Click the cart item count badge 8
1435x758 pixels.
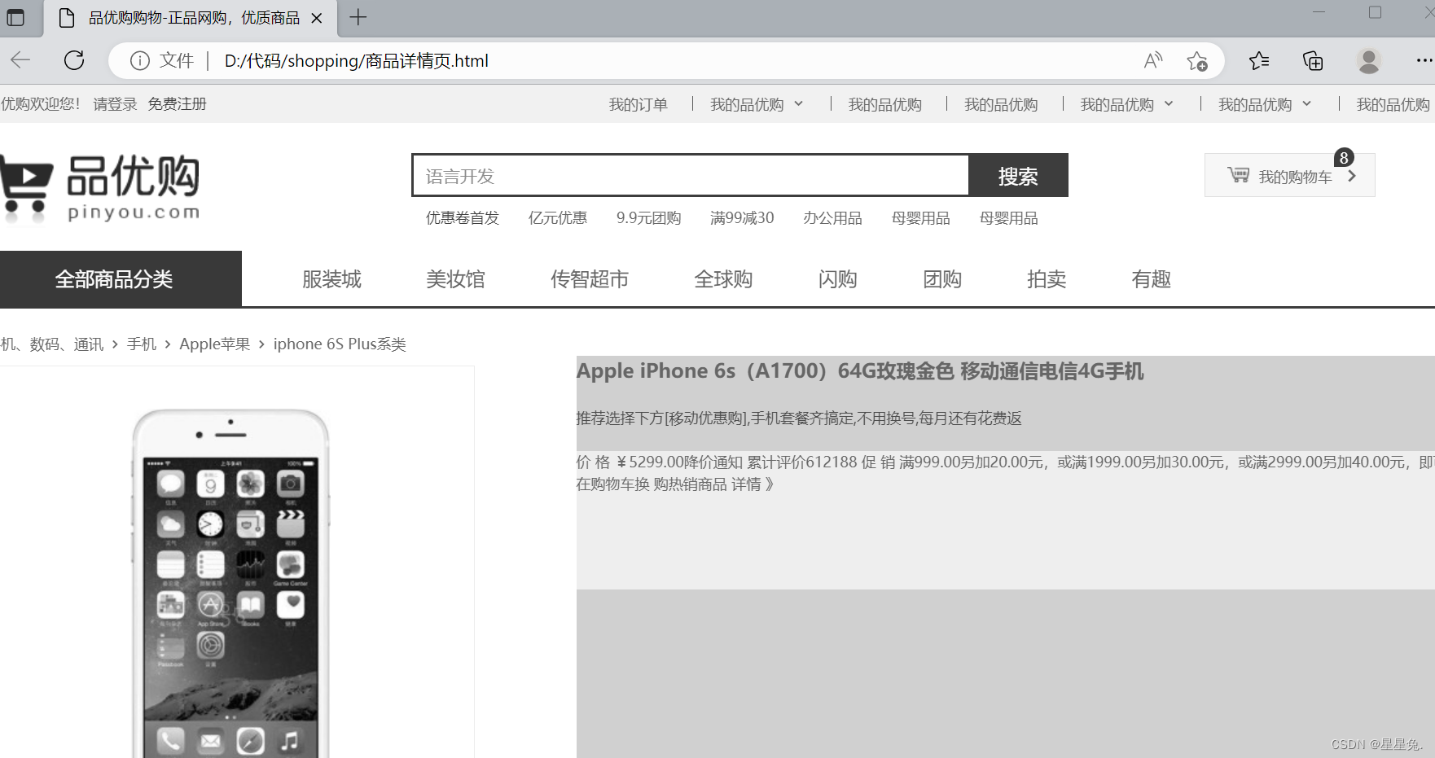(x=1344, y=158)
